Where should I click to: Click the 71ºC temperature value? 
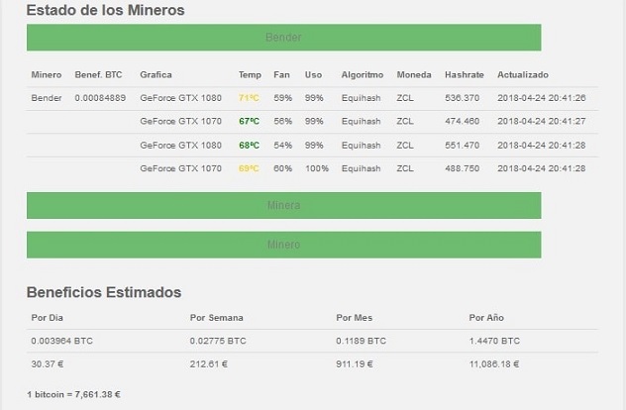(249, 98)
